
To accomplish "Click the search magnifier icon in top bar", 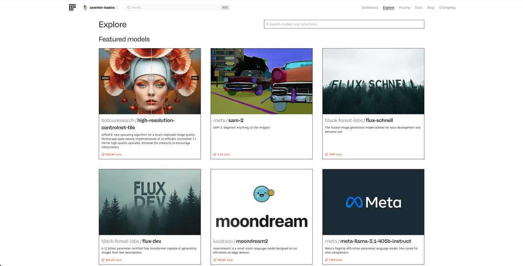I will pos(129,7).
